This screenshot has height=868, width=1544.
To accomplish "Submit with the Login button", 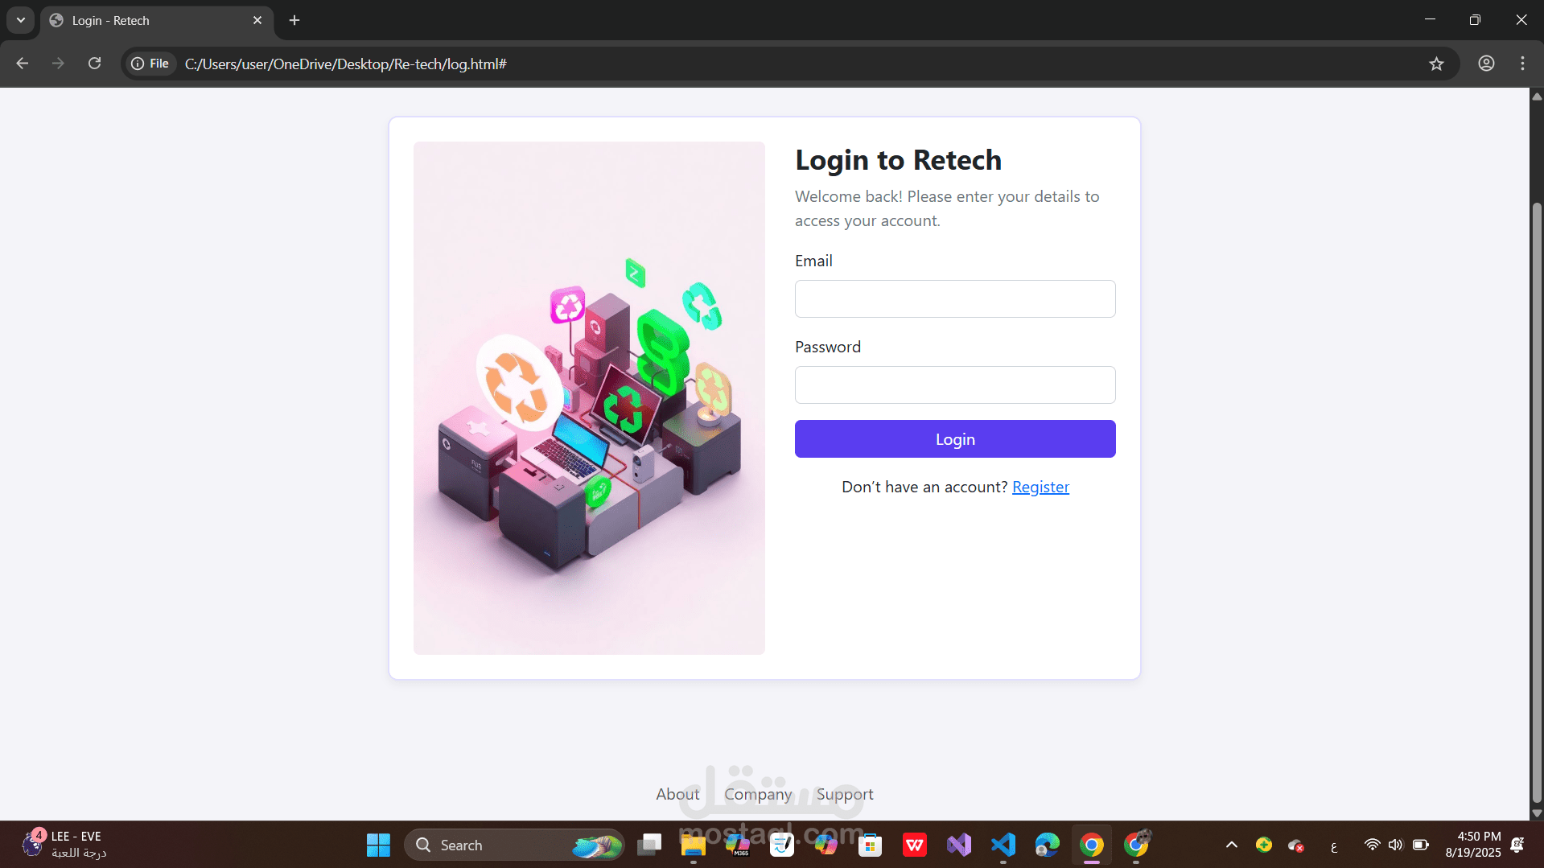I will click(x=955, y=438).
